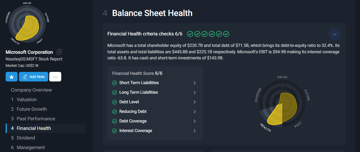
Task: Open the three-dots more options button
Action: pyautogui.click(x=55, y=77)
